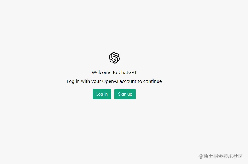The height and width of the screenshot is (164, 248).
Task: Click the center of the ChatGPT logo
Action: (x=114, y=58)
